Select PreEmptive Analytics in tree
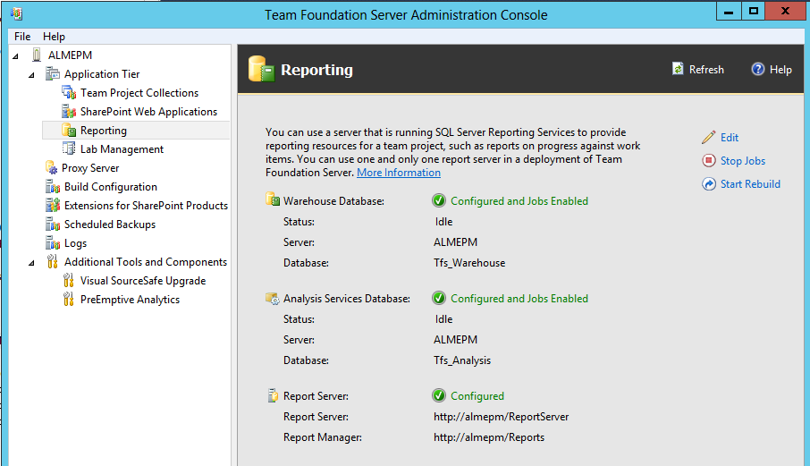The width and height of the screenshot is (810, 466). (131, 300)
